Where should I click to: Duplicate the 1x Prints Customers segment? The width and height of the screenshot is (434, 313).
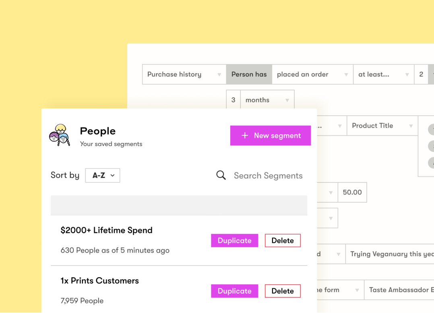click(234, 291)
